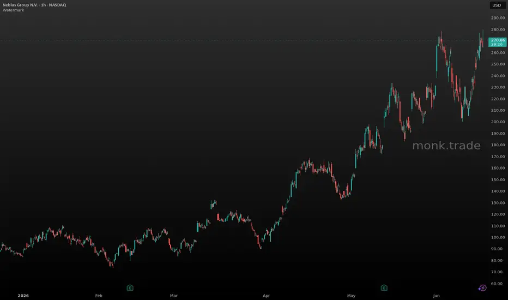Click the Watermark indicator label
Screen dimensions: 508x300
pos(13,10)
